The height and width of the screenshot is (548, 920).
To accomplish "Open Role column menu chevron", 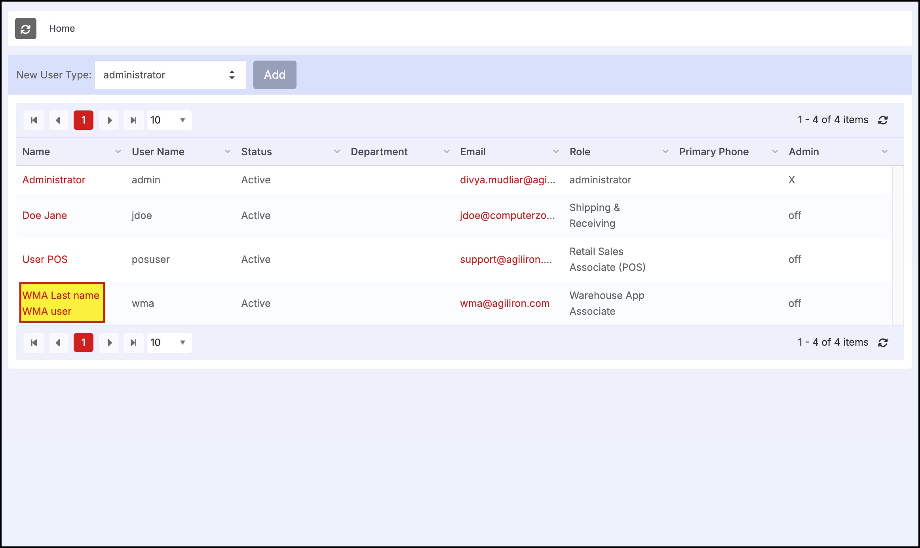I will pyautogui.click(x=665, y=152).
